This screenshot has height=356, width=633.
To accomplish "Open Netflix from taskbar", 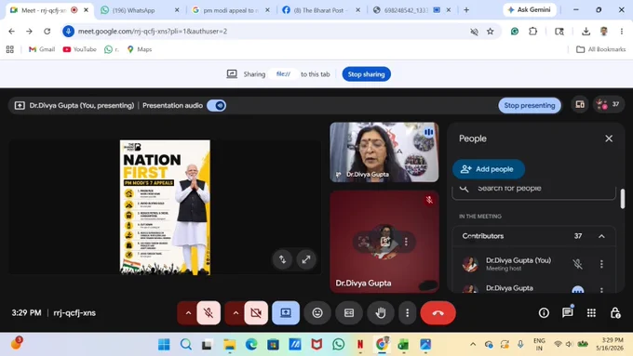I will [360, 345].
